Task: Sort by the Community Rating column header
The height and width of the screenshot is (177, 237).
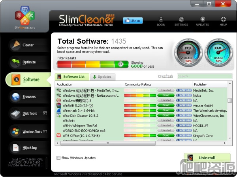Action: (138, 84)
